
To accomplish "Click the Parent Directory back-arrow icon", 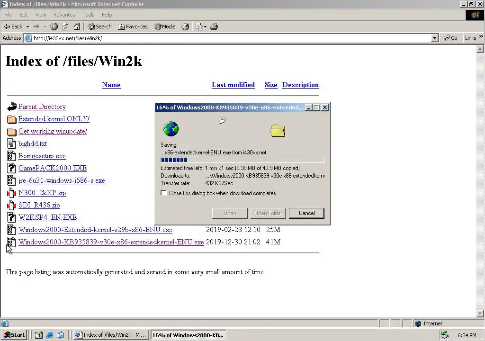I will pyautogui.click(x=11, y=107).
